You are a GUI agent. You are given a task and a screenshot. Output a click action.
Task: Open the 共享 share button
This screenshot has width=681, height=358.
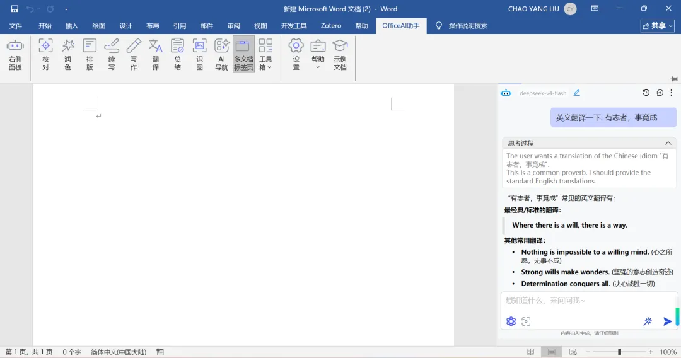click(658, 26)
